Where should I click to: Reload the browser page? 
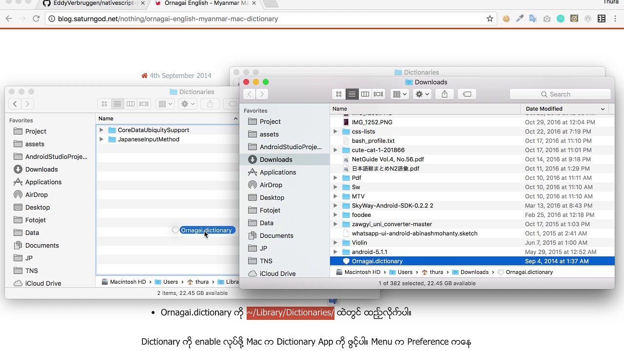36,19
